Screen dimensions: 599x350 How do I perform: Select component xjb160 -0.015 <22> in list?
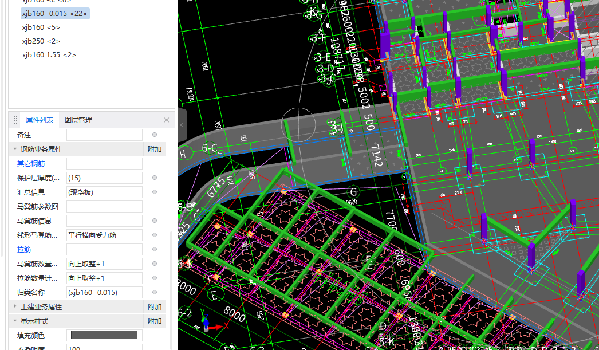(55, 13)
